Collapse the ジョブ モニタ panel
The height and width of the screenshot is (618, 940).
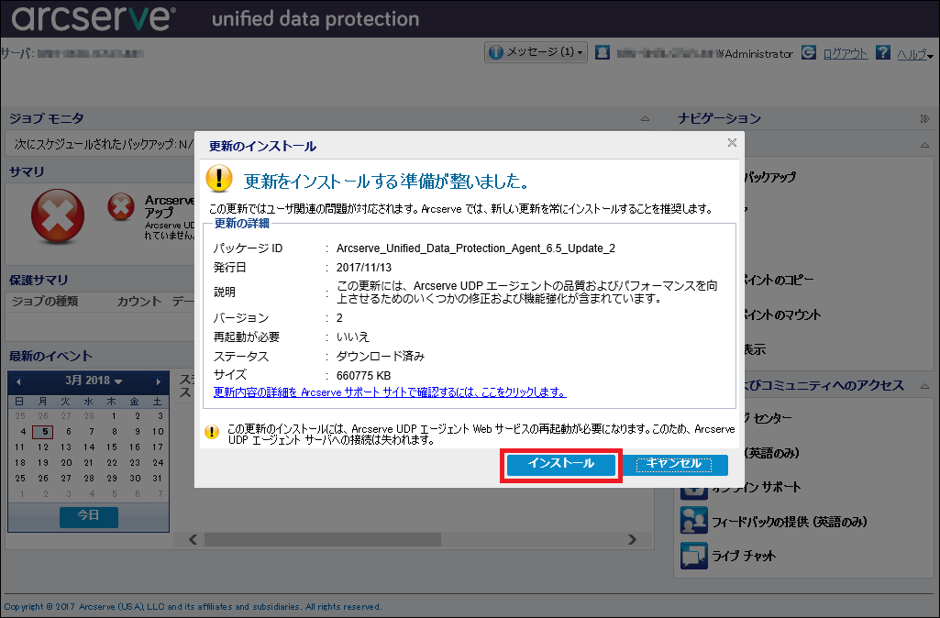[x=645, y=118]
